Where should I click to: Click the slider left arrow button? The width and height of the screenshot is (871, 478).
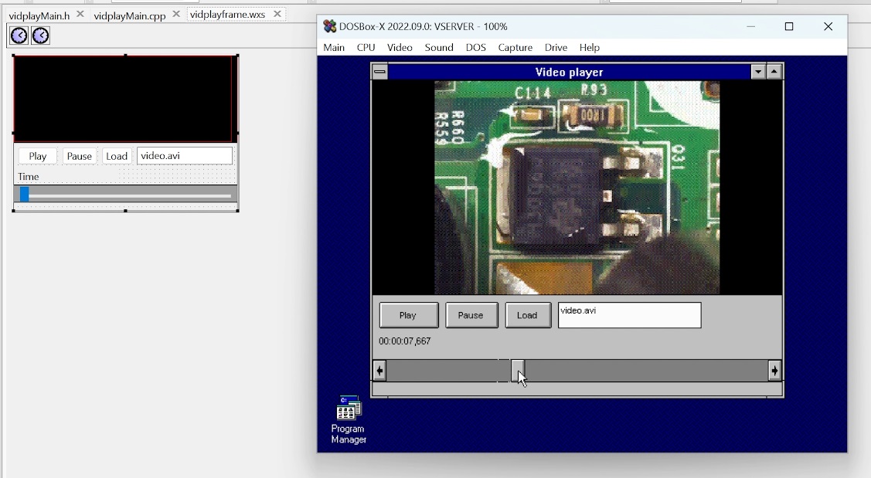pos(379,371)
